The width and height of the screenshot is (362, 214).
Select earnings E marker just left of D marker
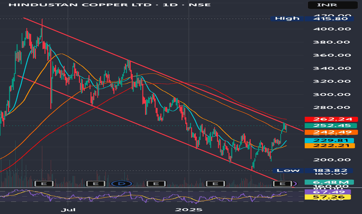pos(96,184)
